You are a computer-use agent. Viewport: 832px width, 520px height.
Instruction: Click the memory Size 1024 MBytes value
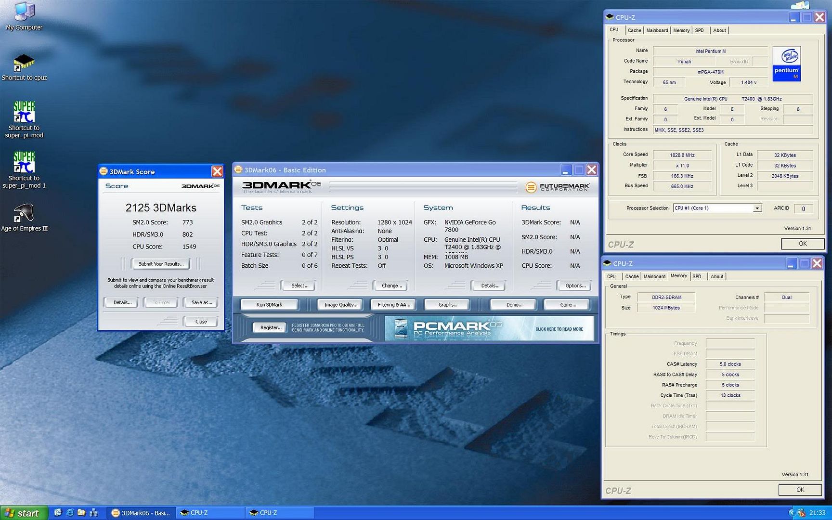point(666,308)
